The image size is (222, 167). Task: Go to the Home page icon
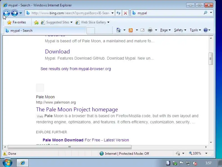tap(118, 30)
